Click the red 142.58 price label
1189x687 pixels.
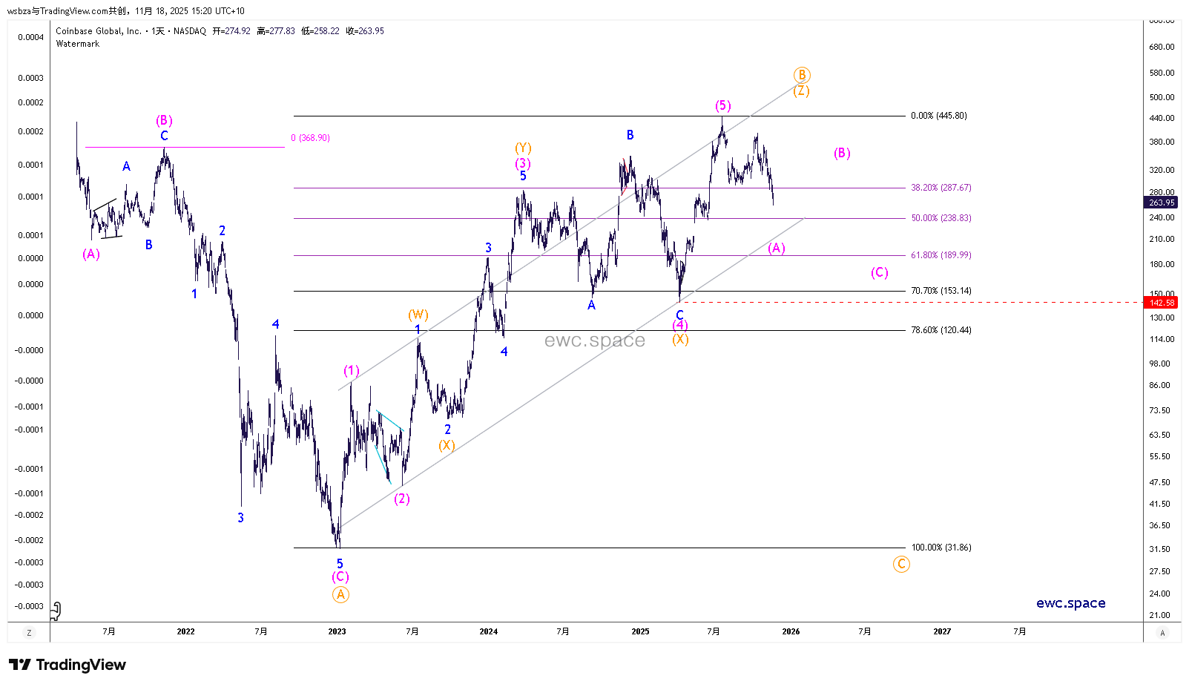tap(1162, 303)
